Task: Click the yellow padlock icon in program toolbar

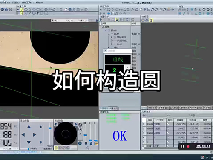Action: [117, 20]
